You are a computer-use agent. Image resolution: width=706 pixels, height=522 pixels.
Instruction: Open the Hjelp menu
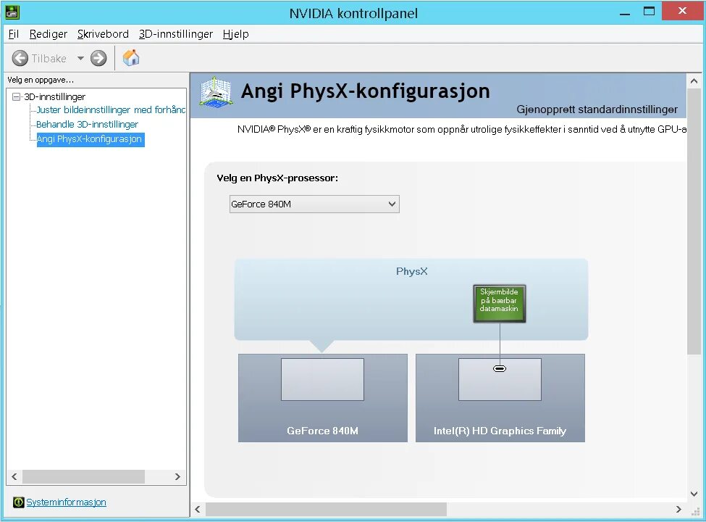click(x=235, y=34)
